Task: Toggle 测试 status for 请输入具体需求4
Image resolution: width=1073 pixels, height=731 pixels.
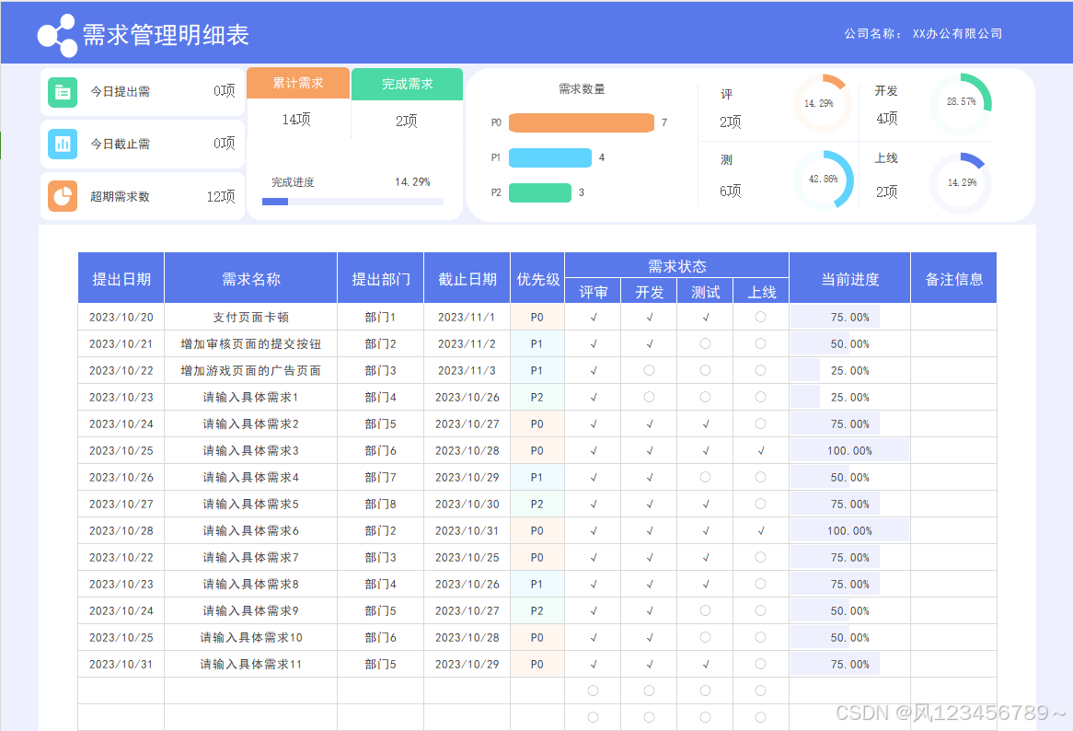Action: [705, 477]
